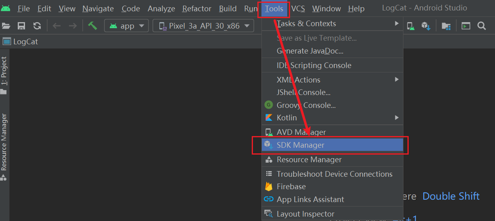The width and height of the screenshot is (495, 221).
Task: Click the Save All floppy disk icon
Action: click(21, 26)
